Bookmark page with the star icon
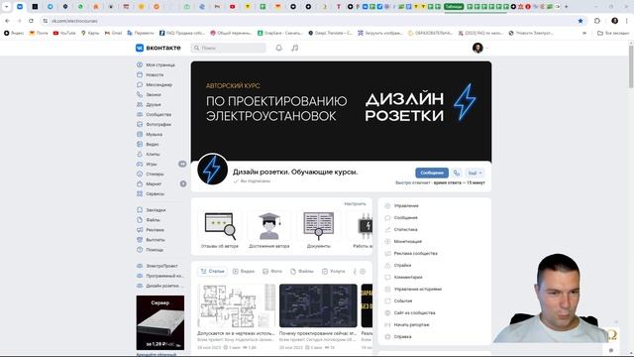Viewport: 634px width, 357px height. pos(581,21)
